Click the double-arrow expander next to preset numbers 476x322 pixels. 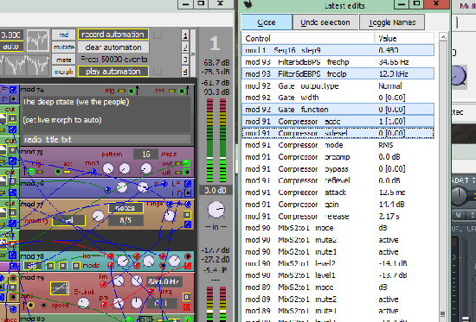(193, 54)
